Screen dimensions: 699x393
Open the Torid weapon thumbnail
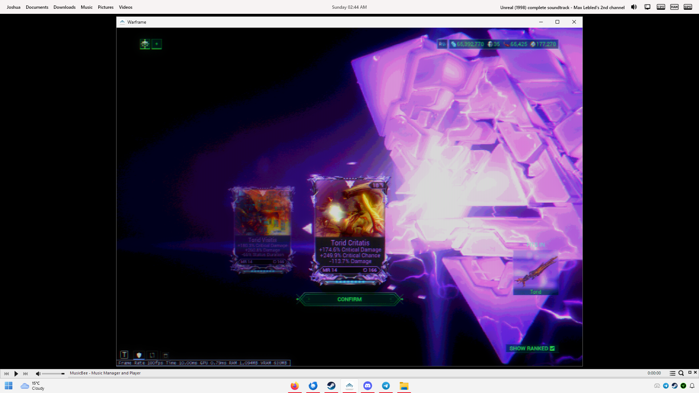coord(536,273)
